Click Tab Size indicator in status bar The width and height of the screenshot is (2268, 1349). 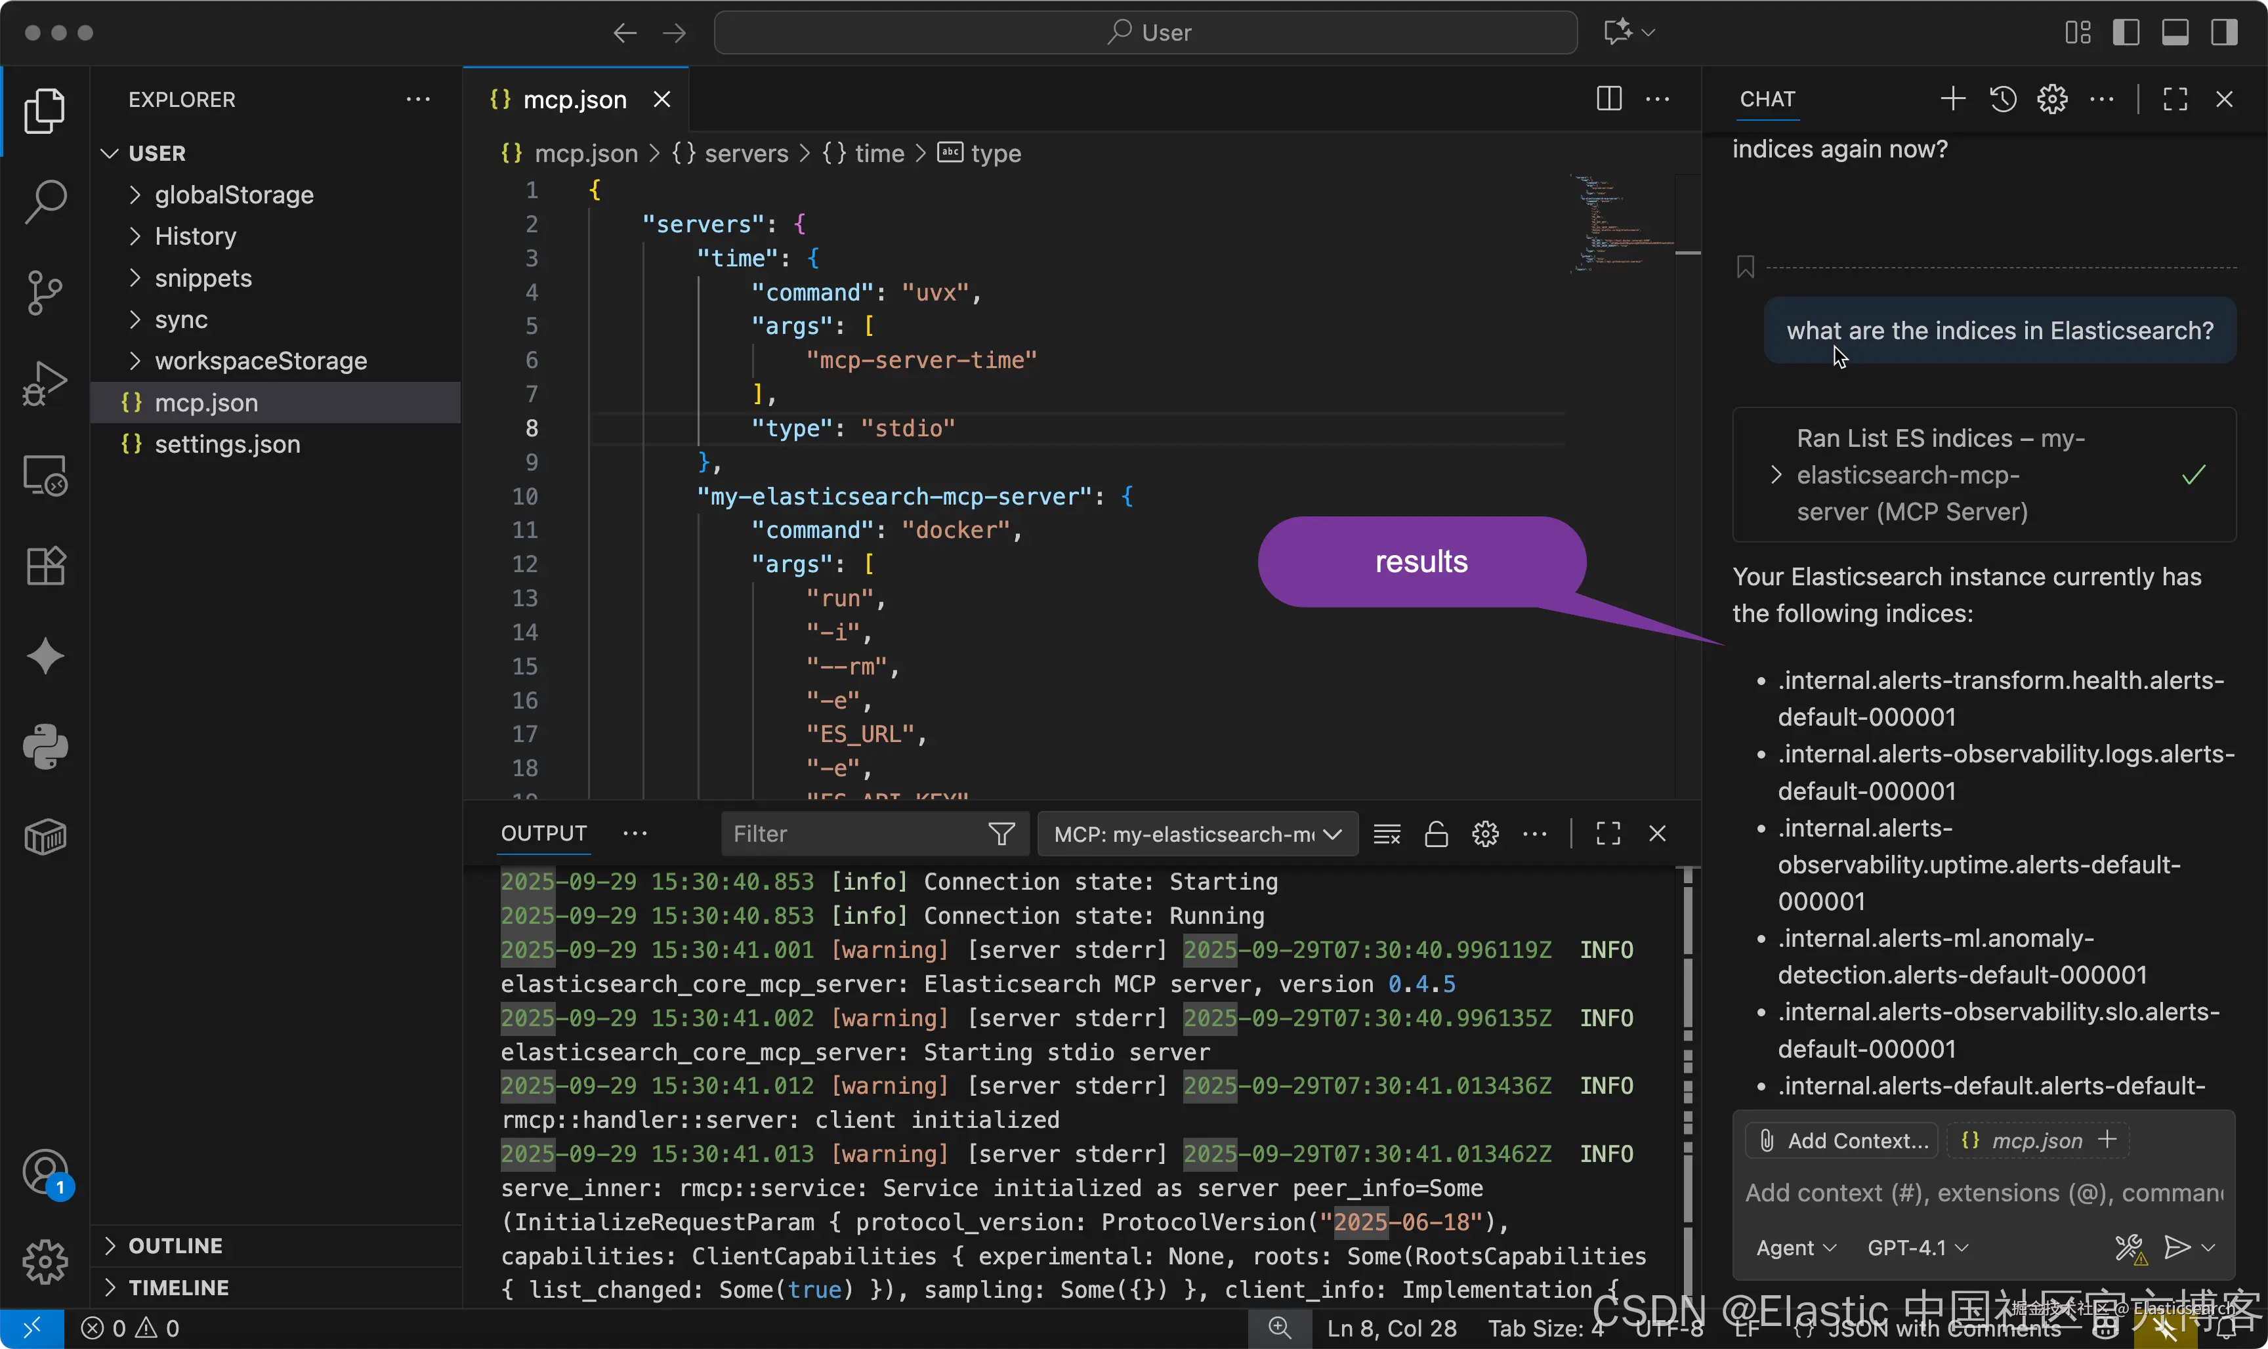[x=1545, y=1329]
